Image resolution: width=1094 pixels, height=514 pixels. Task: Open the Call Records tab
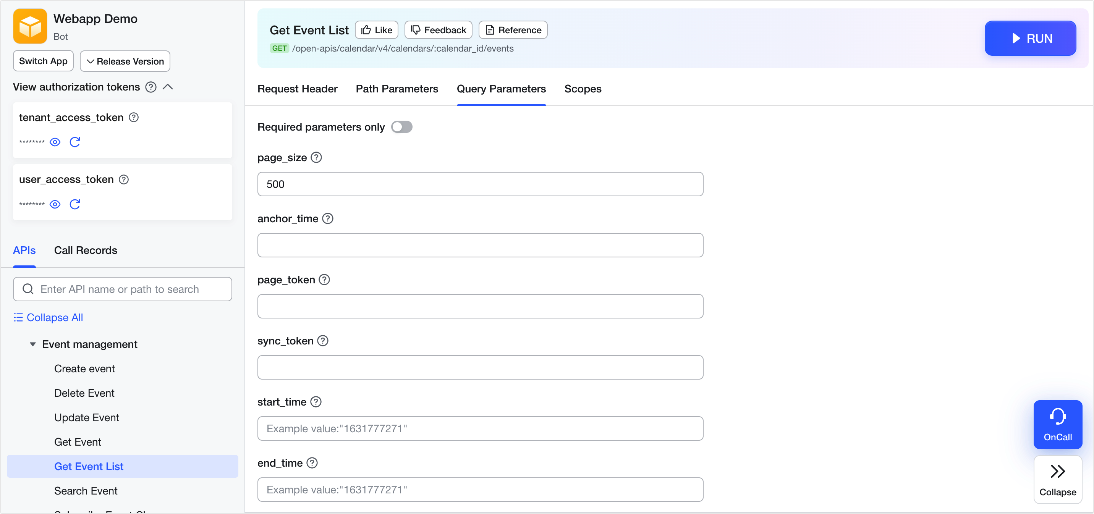tap(86, 251)
